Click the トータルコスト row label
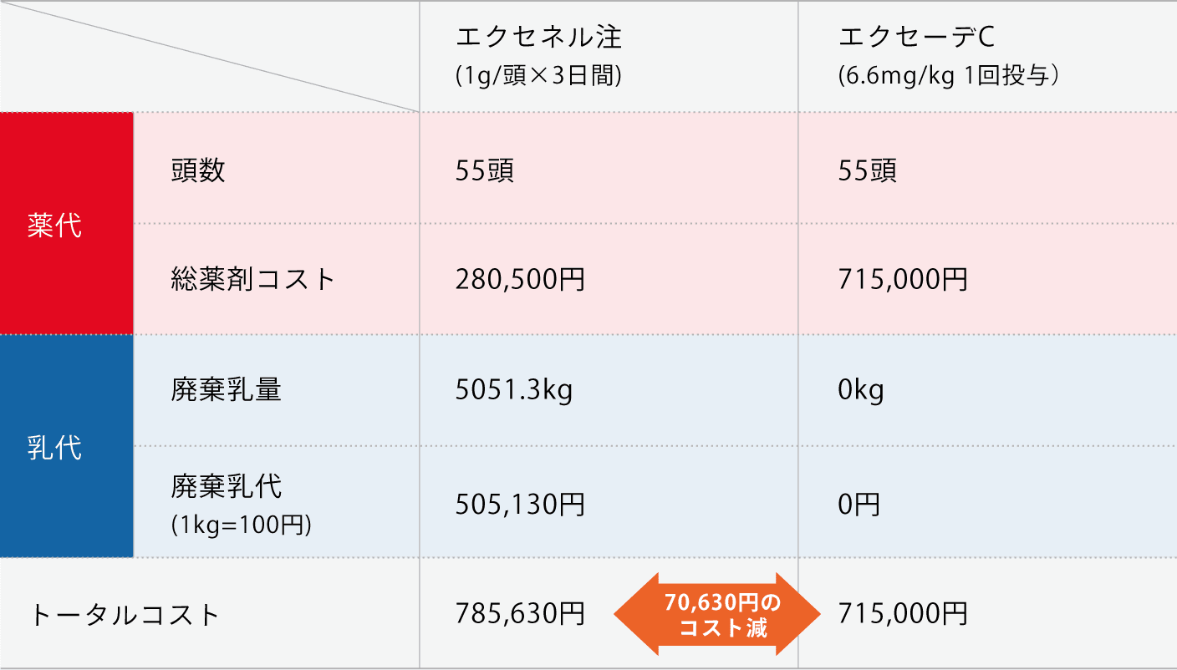This screenshot has height=670, width=1177. (125, 615)
